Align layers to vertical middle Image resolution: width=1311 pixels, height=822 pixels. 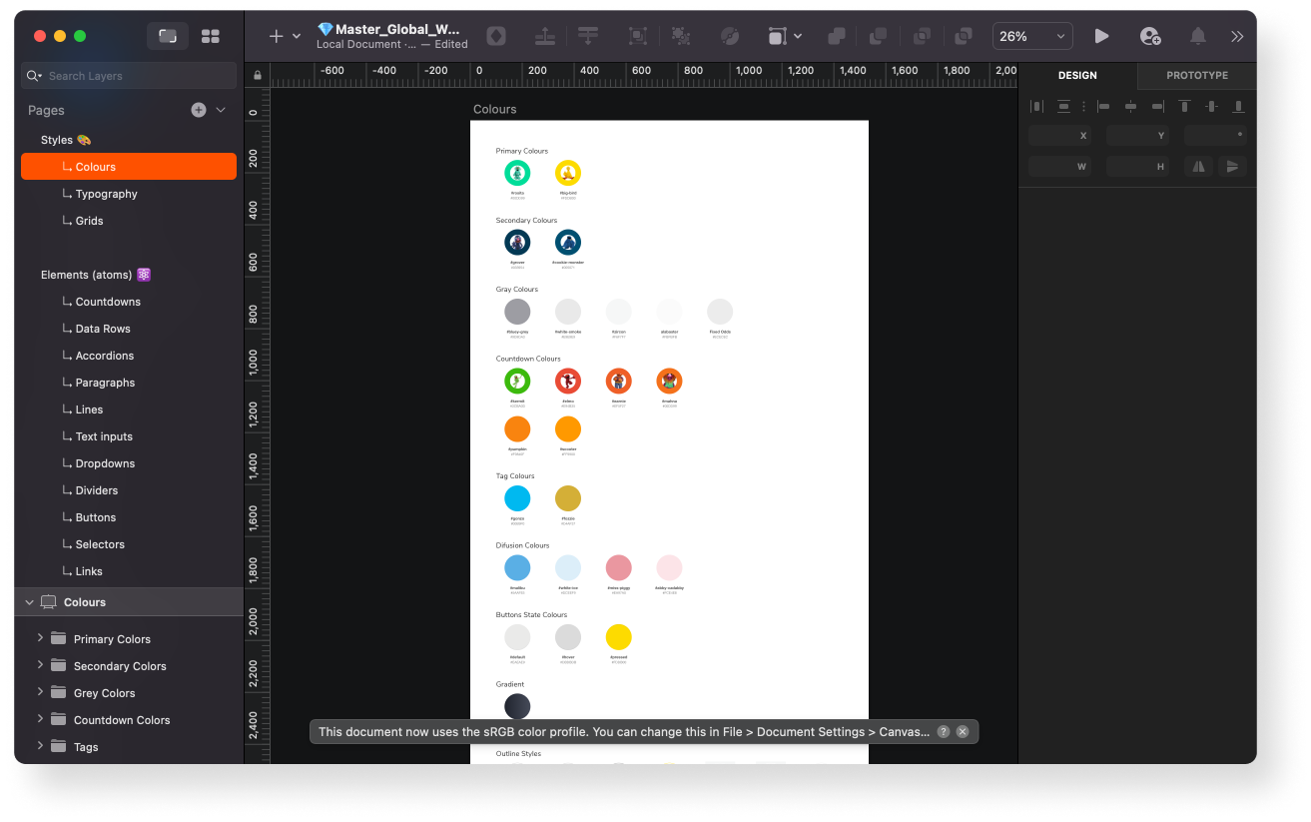(1211, 106)
